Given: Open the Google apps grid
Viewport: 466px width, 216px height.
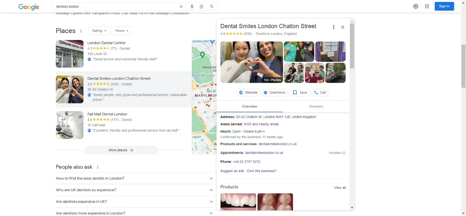Looking at the screenshot, I should [427, 6].
